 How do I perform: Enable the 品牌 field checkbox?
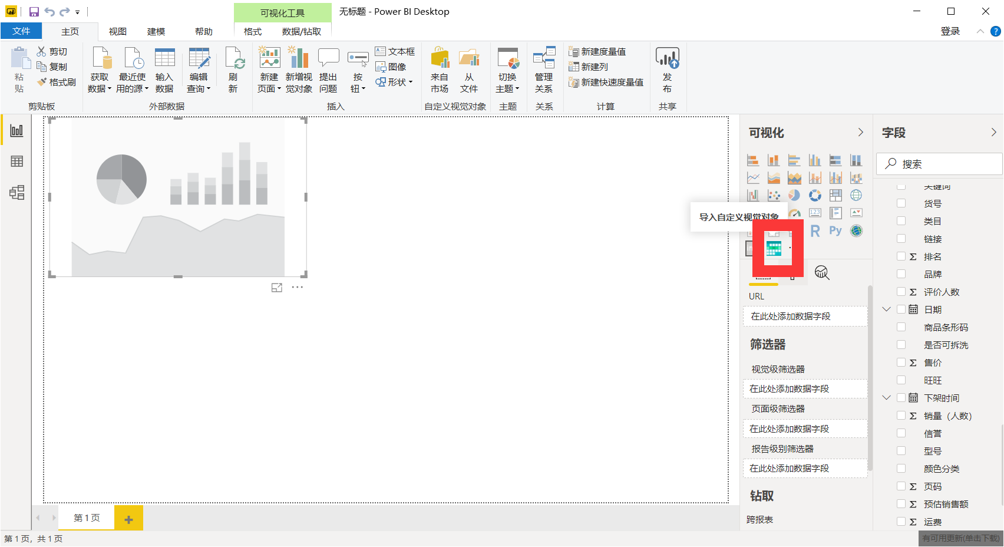coord(901,273)
